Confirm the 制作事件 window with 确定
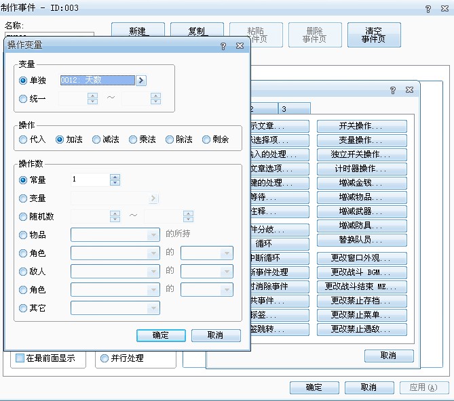The width and height of the screenshot is (454, 401). point(314,387)
